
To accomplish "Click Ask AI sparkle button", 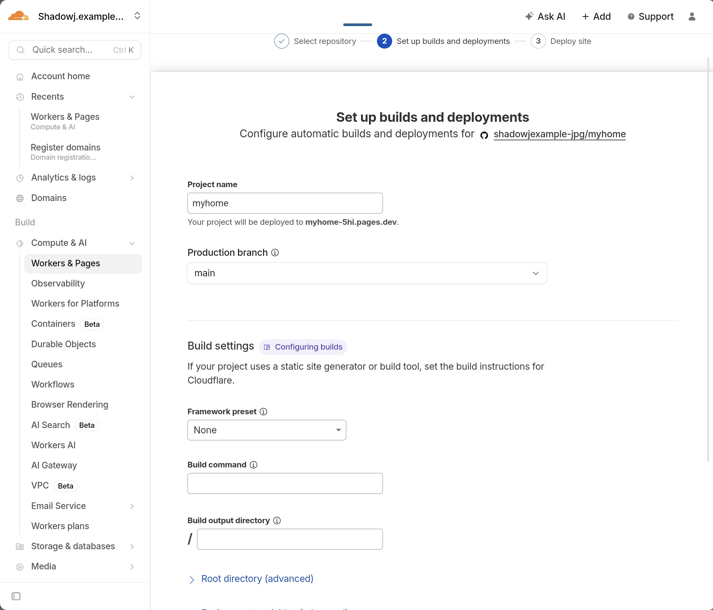I will [545, 16].
